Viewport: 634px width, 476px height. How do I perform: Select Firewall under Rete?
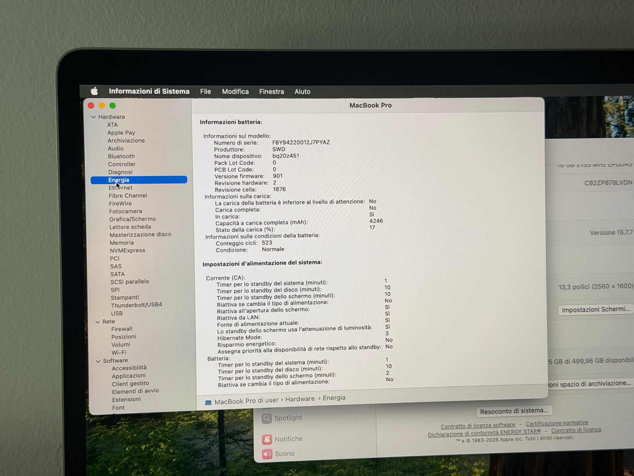point(122,329)
